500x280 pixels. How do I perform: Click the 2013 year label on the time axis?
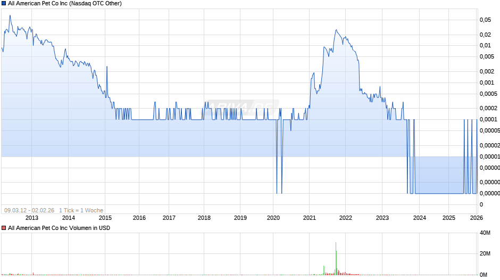pyautogui.click(x=31, y=218)
